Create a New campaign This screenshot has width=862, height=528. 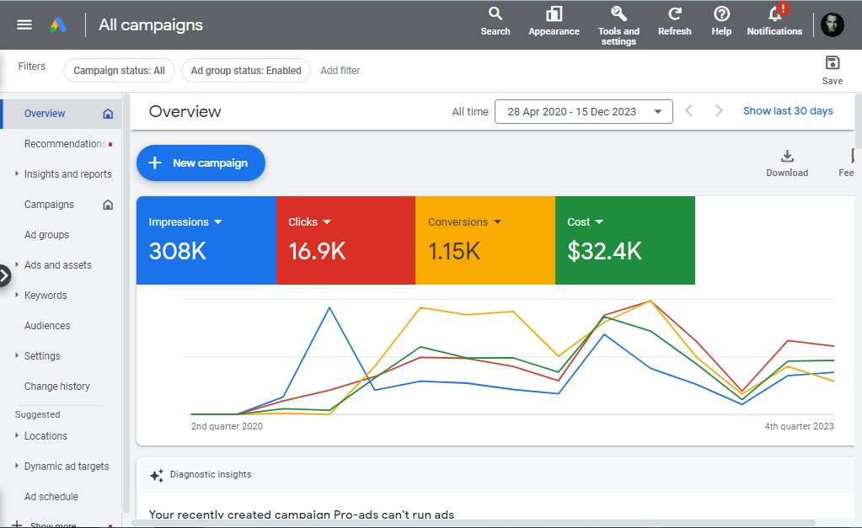click(x=201, y=163)
